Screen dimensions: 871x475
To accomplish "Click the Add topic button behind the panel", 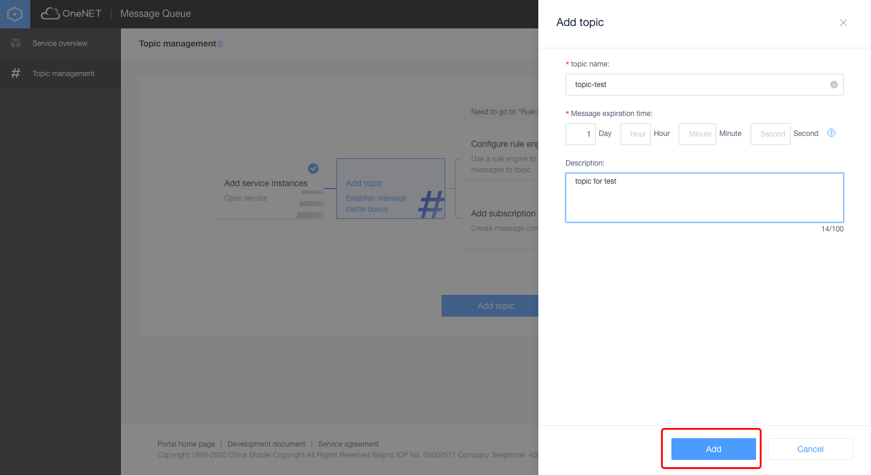I will point(490,306).
